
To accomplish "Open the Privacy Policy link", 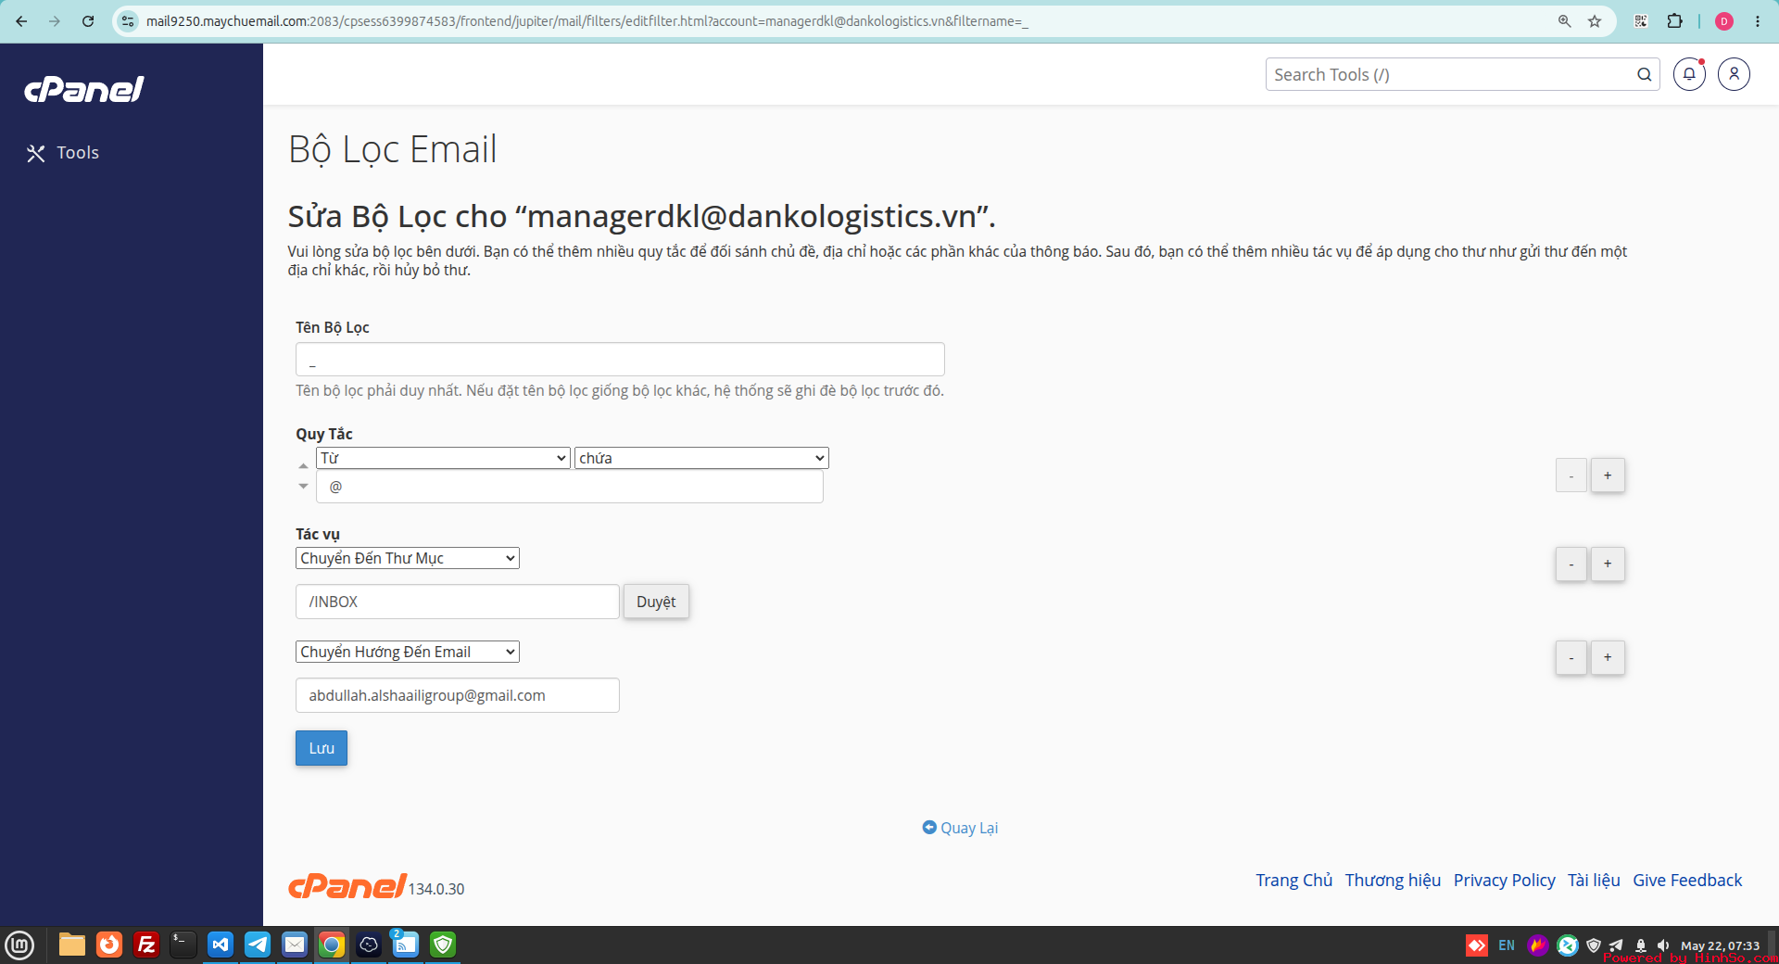I will point(1504,880).
